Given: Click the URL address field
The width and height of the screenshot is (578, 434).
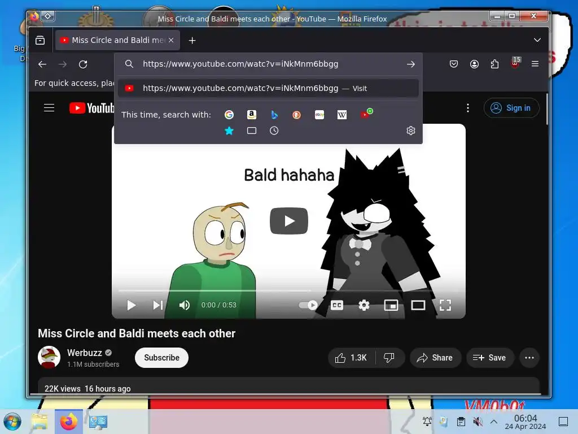Looking at the screenshot, I should (269, 64).
